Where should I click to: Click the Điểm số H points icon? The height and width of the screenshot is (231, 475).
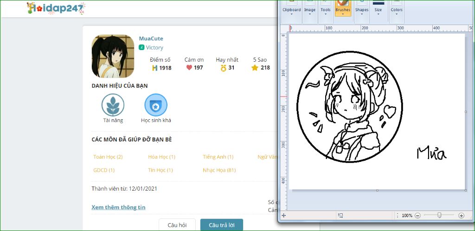click(x=155, y=68)
